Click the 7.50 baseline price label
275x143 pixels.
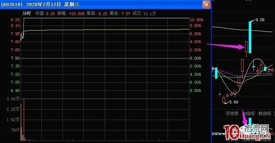point(15,58)
